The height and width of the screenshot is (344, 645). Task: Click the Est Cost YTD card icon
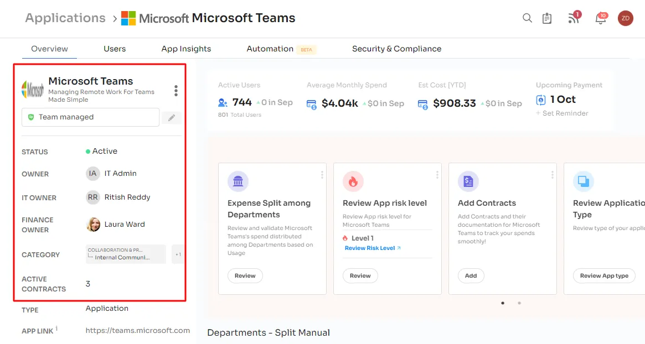click(423, 105)
